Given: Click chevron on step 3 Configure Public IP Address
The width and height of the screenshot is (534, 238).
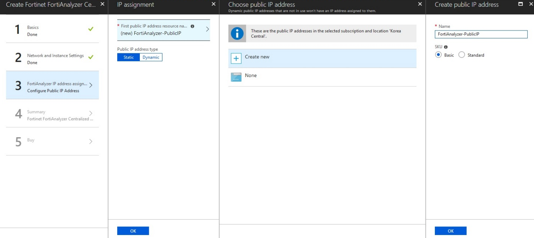Looking at the screenshot, I should 91,85.
